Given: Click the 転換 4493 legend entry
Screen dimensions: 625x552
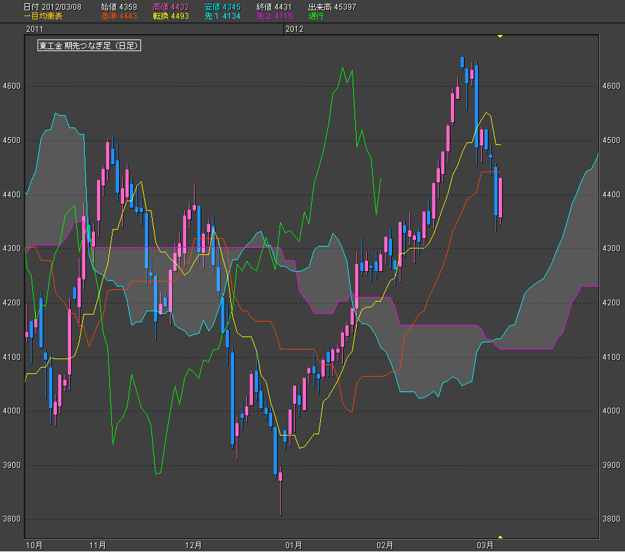Looking at the screenshot, I should 171,16.
